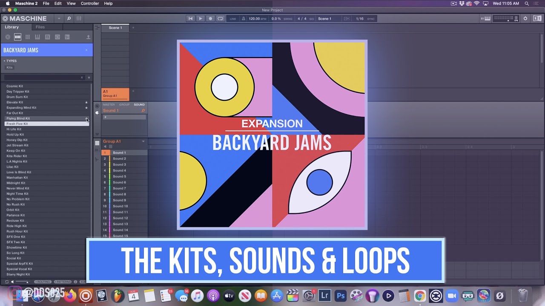Toggle the loop button in transport
This screenshot has height=306, width=545.
coord(220,19)
